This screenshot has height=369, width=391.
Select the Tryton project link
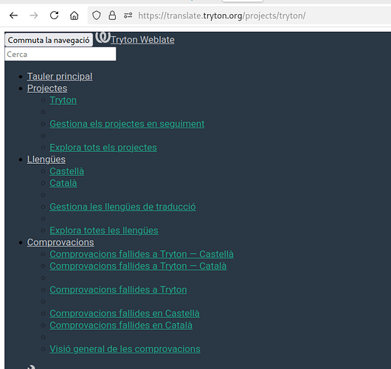[x=63, y=100]
